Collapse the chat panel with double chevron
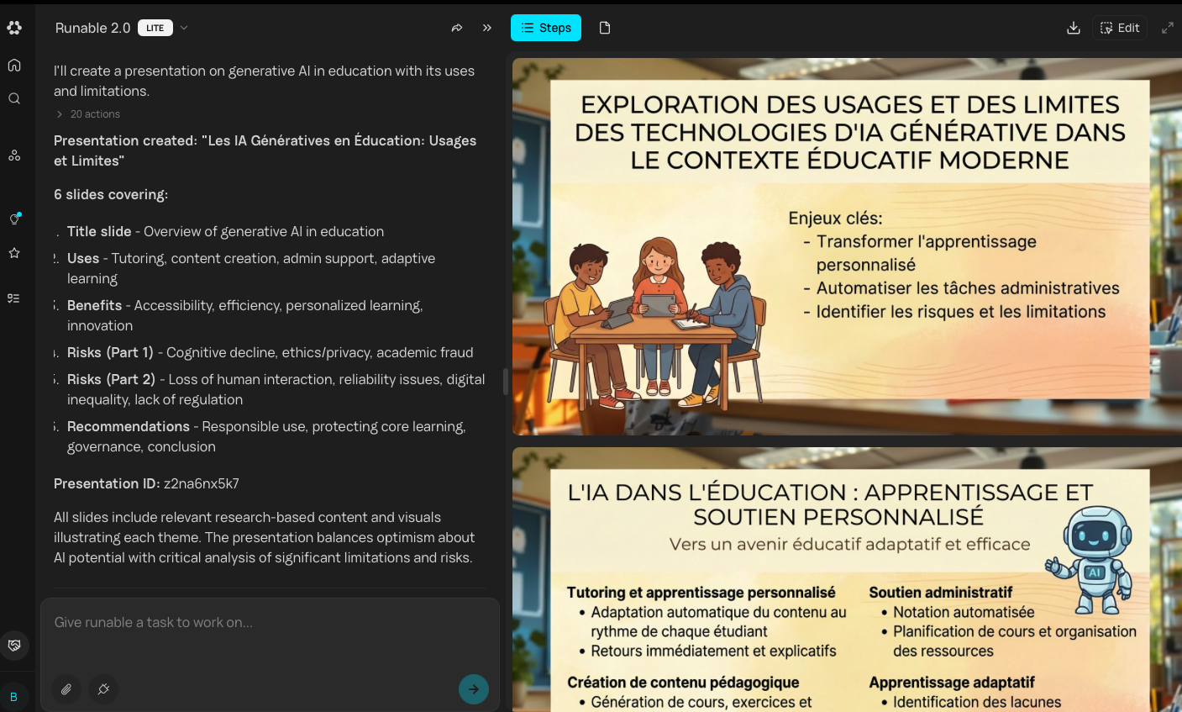 487,28
